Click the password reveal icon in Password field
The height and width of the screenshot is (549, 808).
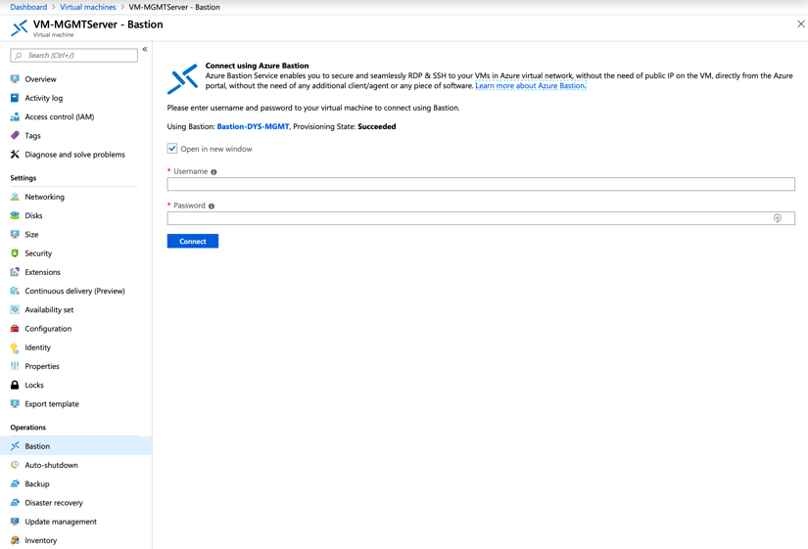(x=777, y=218)
